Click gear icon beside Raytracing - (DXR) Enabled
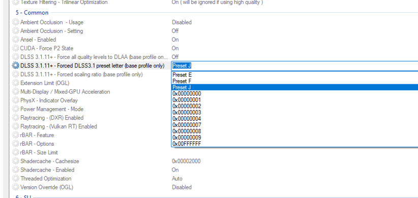 coord(16,118)
